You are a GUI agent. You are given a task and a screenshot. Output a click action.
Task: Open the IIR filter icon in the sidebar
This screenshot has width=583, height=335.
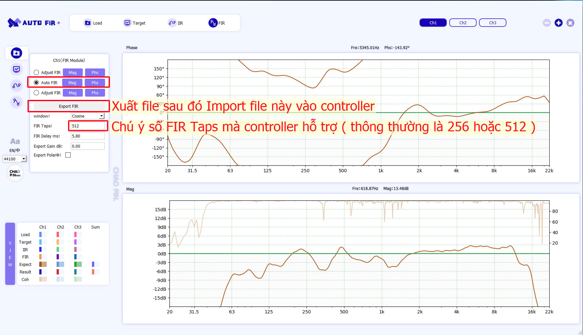tap(16, 85)
